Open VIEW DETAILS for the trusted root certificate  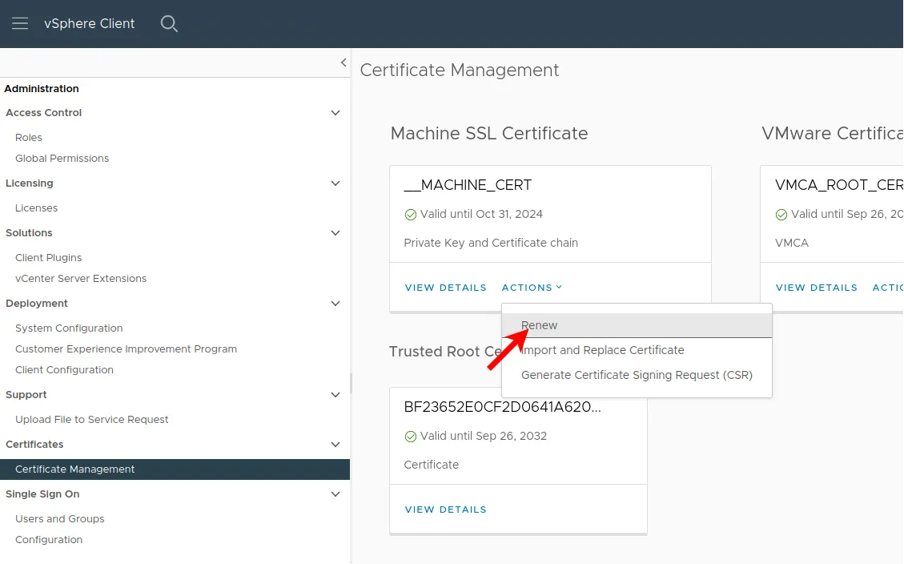(445, 510)
